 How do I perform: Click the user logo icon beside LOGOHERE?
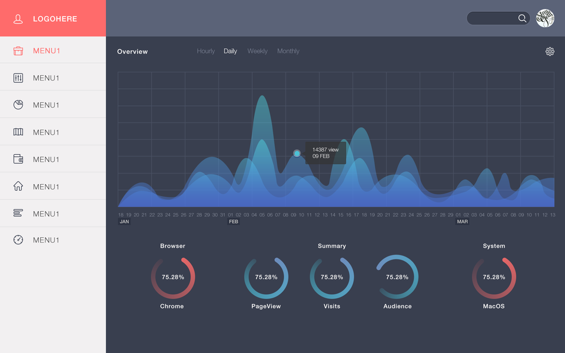point(18,19)
